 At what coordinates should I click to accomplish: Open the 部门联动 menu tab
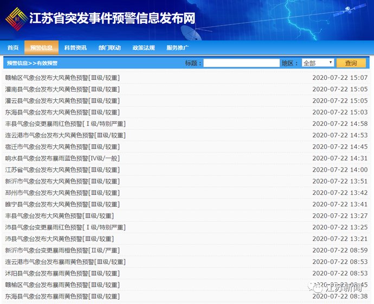click(x=109, y=48)
